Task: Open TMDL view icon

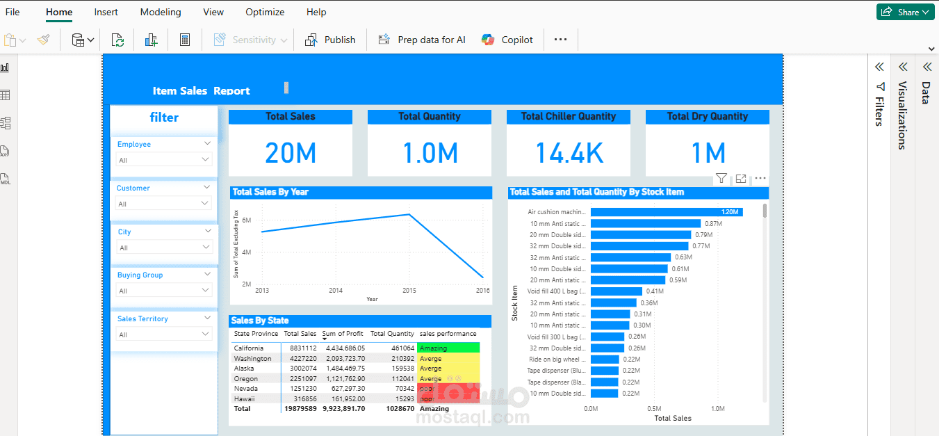Action: coord(5,179)
